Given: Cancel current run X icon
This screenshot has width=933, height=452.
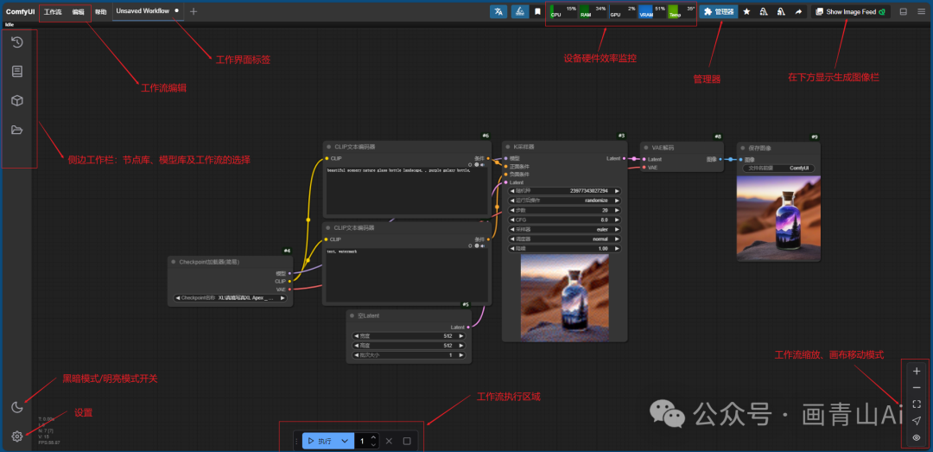Looking at the screenshot, I should [389, 442].
